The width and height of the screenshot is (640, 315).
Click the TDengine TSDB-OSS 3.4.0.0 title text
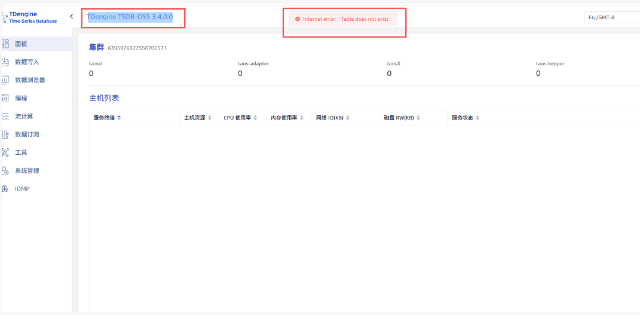(130, 17)
